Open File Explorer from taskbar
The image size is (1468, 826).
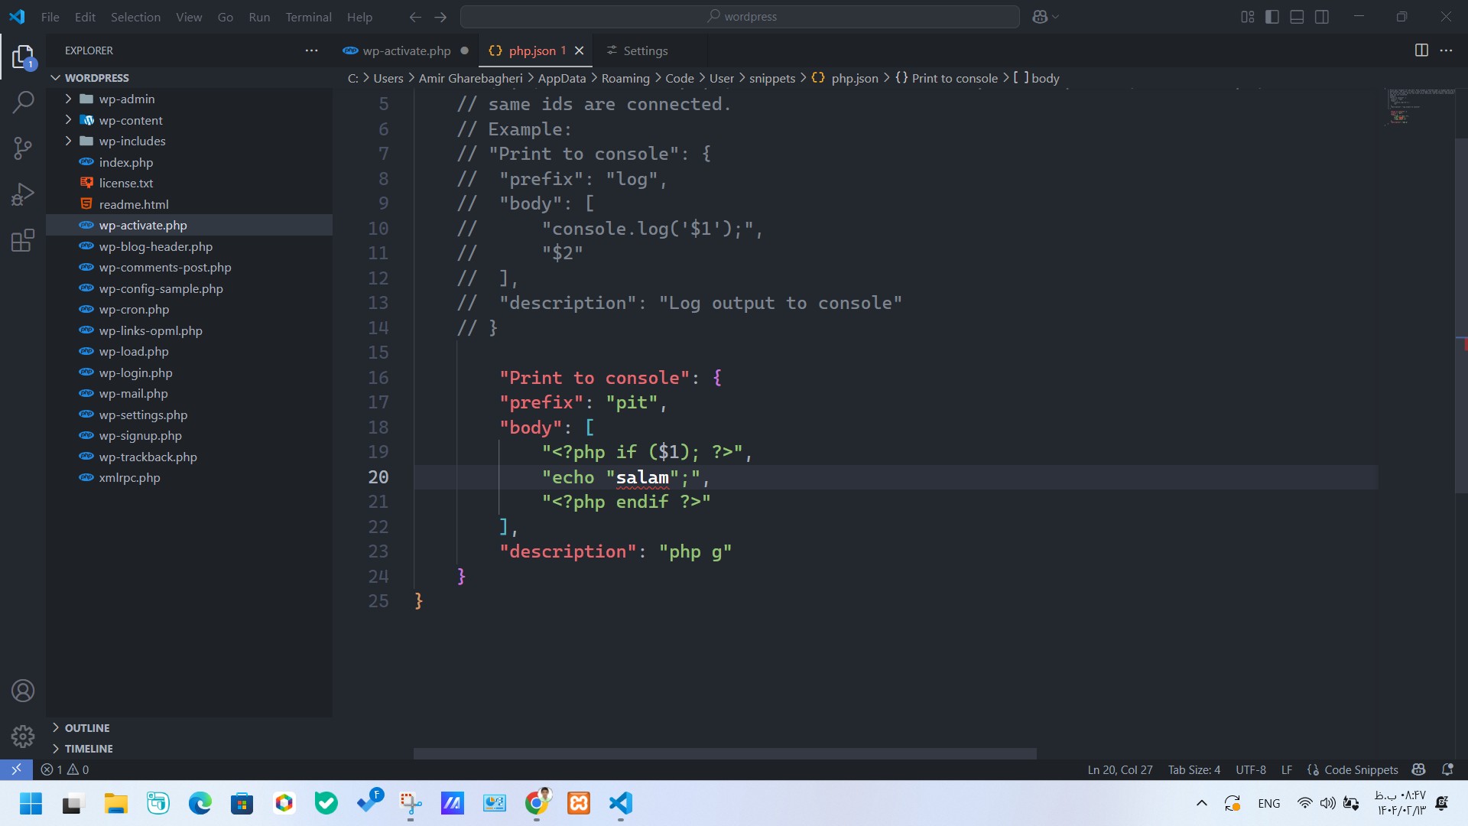pyautogui.click(x=116, y=803)
